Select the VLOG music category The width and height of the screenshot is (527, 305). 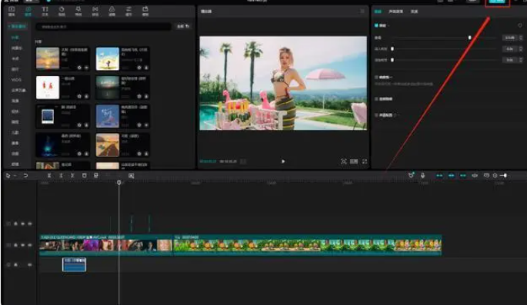point(16,80)
